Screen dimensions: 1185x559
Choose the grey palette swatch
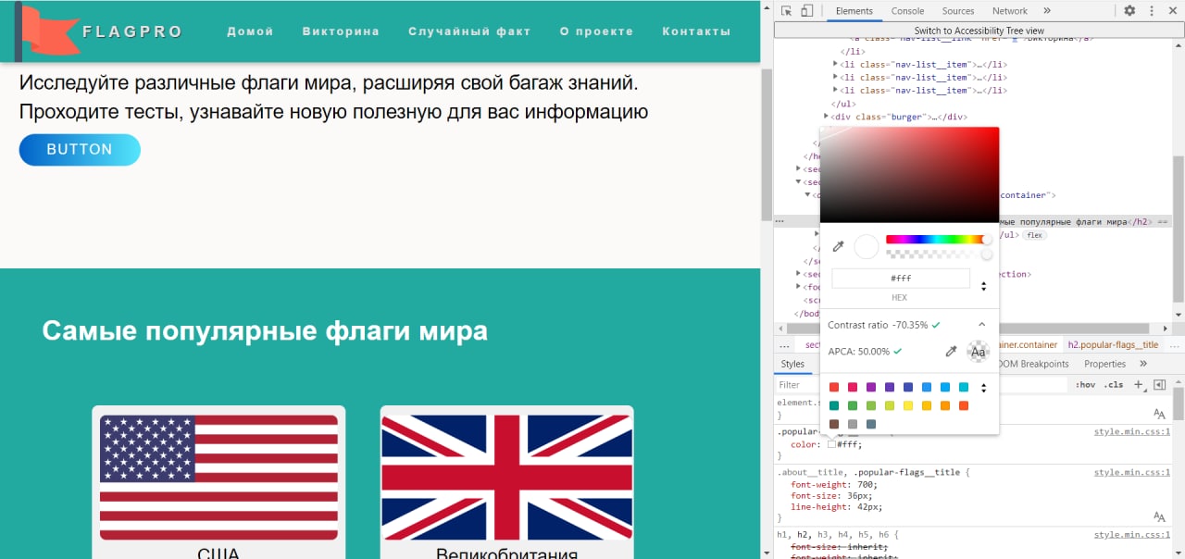click(x=853, y=424)
